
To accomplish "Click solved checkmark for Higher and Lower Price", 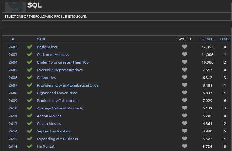I will [30, 93].
